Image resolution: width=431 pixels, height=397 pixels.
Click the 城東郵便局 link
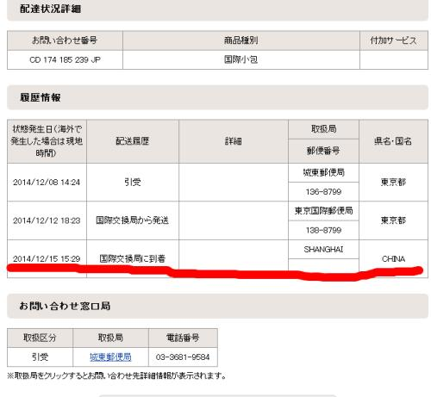click(x=110, y=357)
